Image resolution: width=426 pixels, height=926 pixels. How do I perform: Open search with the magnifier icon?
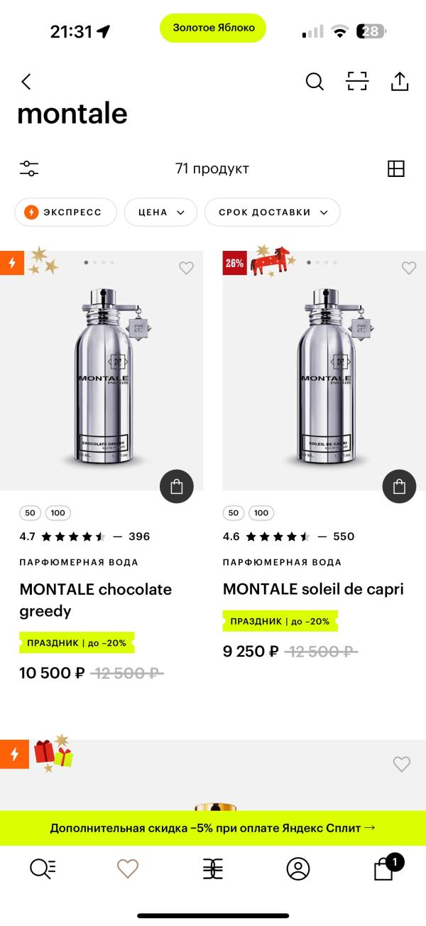(315, 82)
